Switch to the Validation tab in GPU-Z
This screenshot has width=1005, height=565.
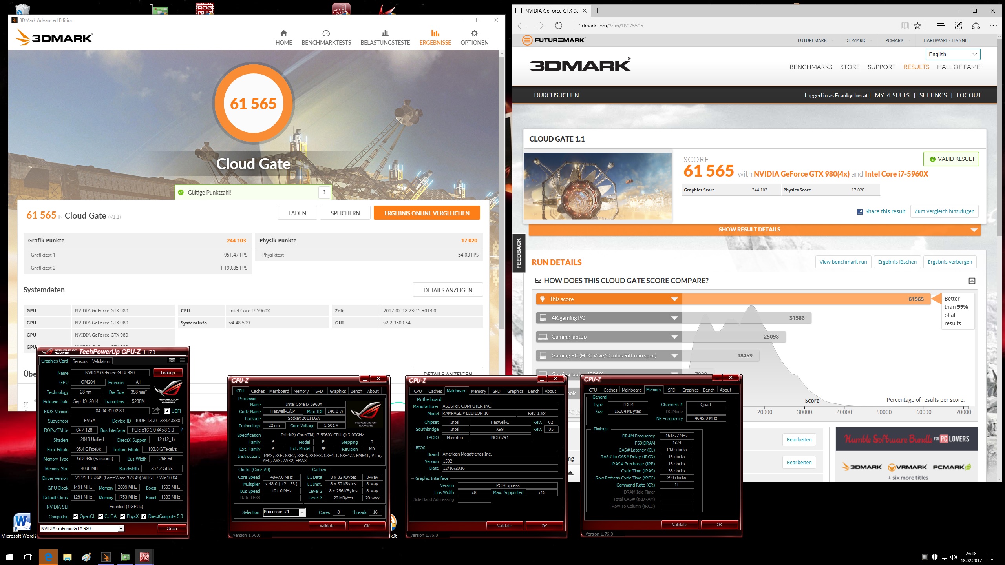[x=101, y=361]
